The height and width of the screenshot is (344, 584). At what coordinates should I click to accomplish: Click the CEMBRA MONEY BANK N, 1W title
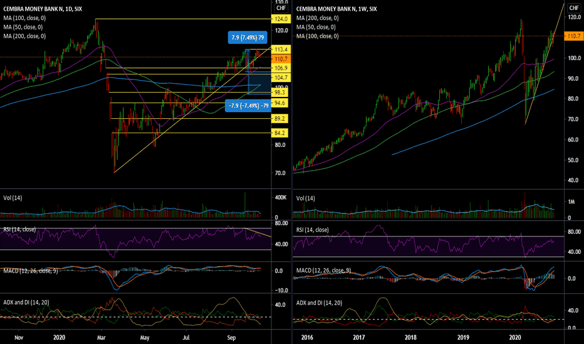click(336, 9)
